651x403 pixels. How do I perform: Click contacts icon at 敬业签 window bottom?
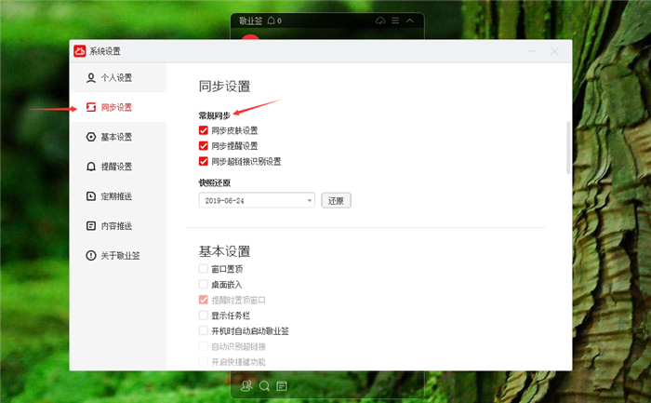(246, 386)
